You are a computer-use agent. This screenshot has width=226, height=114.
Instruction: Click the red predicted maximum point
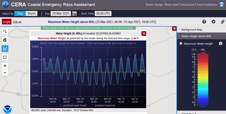coord(142,54)
